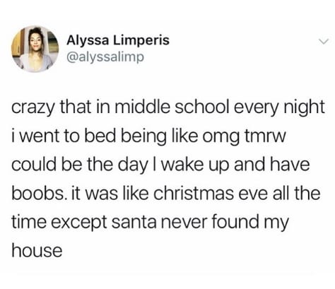Open Alyssa Limperis's profile picture

35,49
